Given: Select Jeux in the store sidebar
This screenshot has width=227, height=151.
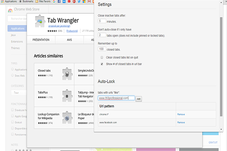Looking at the screenshot, I should point(13,35).
